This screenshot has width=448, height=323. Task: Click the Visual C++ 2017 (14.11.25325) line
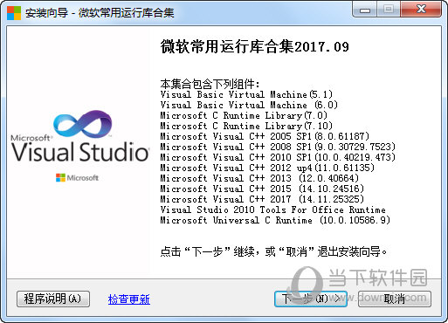coord(262,199)
